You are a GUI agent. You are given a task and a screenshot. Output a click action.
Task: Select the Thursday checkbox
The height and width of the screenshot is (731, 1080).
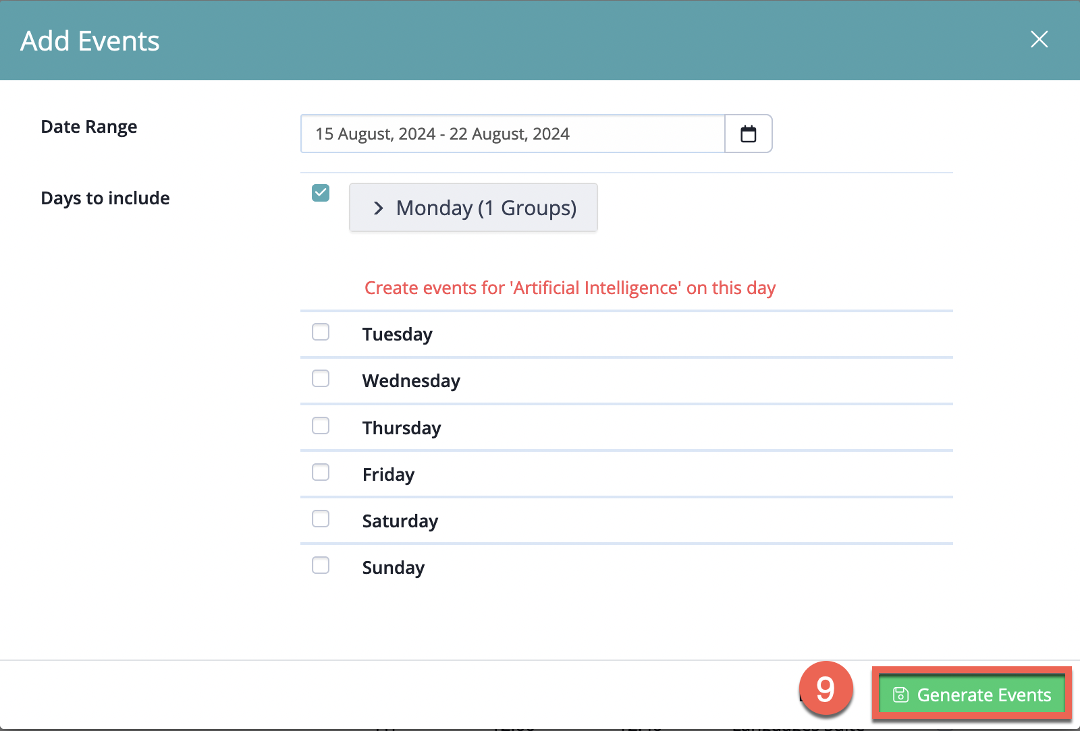(x=321, y=426)
